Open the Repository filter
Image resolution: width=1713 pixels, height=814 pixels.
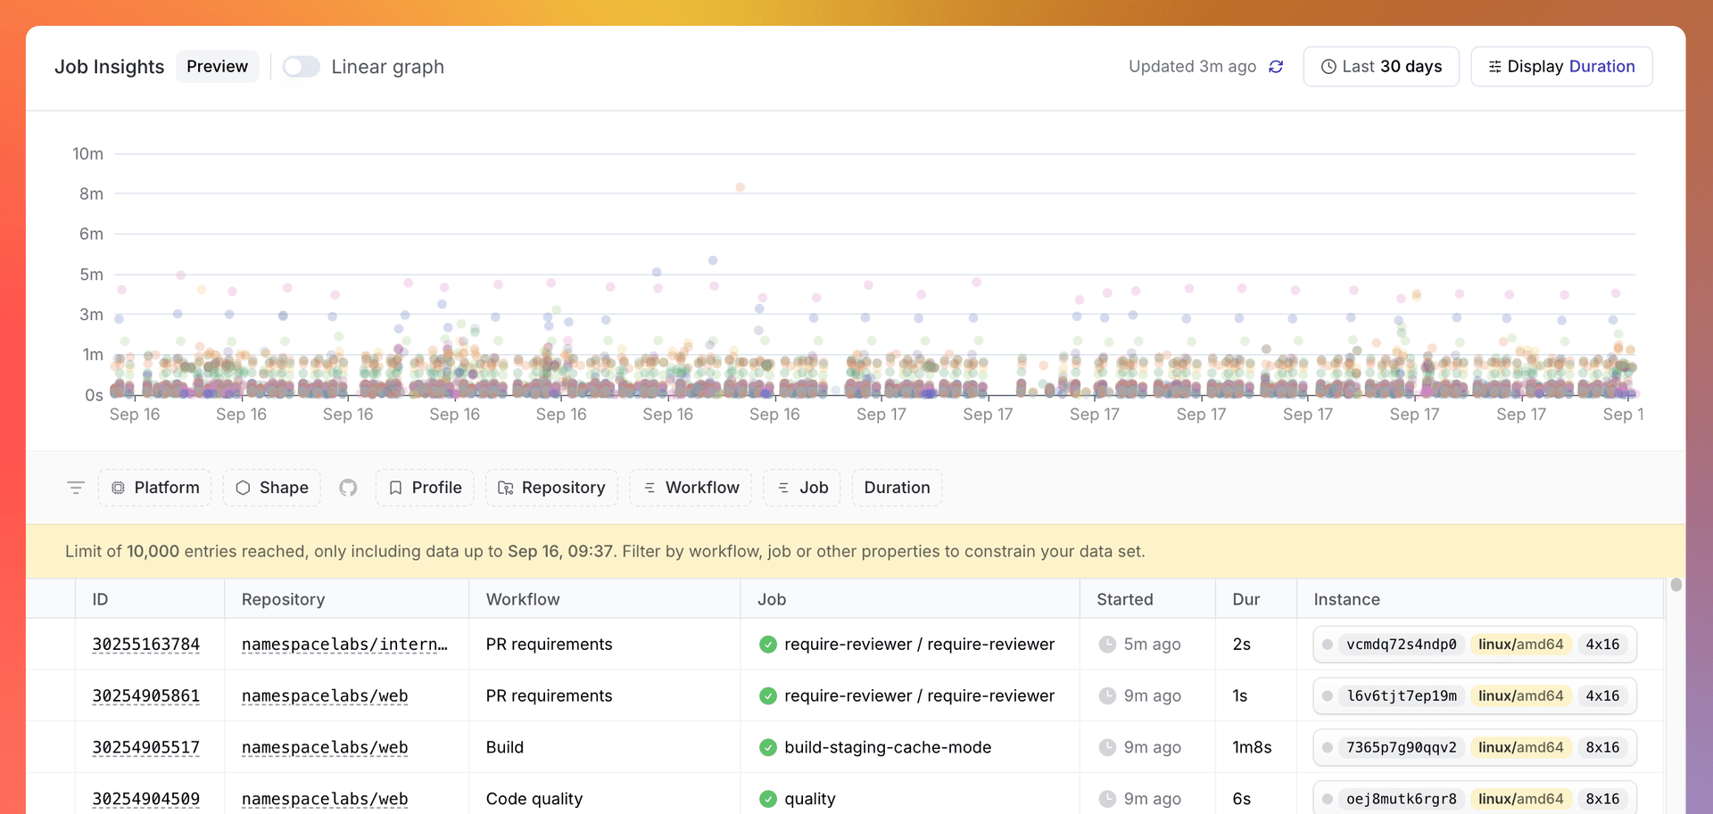pyautogui.click(x=551, y=488)
